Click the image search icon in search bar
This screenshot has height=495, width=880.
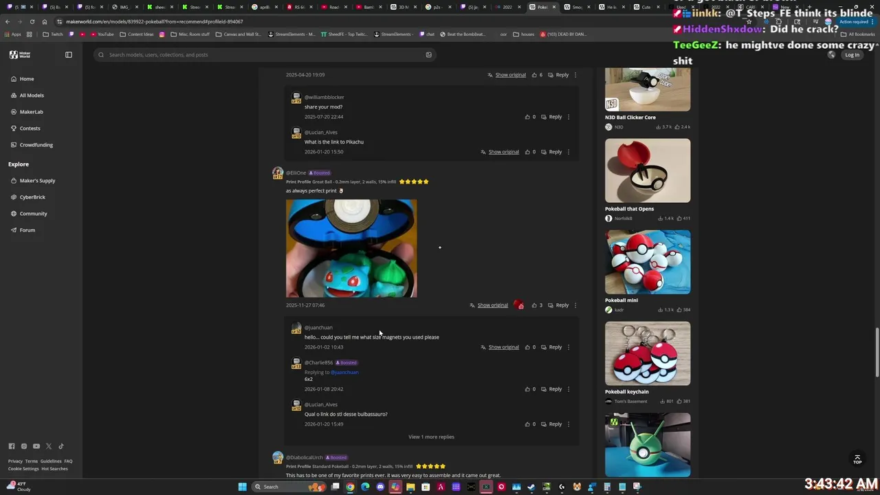tap(429, 55)
